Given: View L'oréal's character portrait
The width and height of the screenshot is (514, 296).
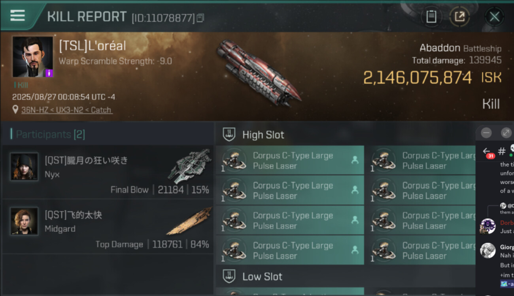Looking at the screenshot, I should (x=32, y=56).
